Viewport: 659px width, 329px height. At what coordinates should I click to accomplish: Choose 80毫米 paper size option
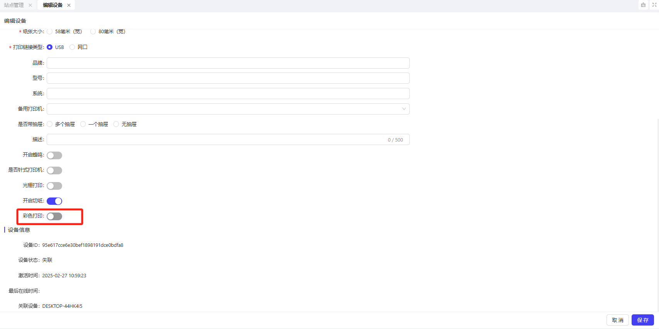[93, 32]
